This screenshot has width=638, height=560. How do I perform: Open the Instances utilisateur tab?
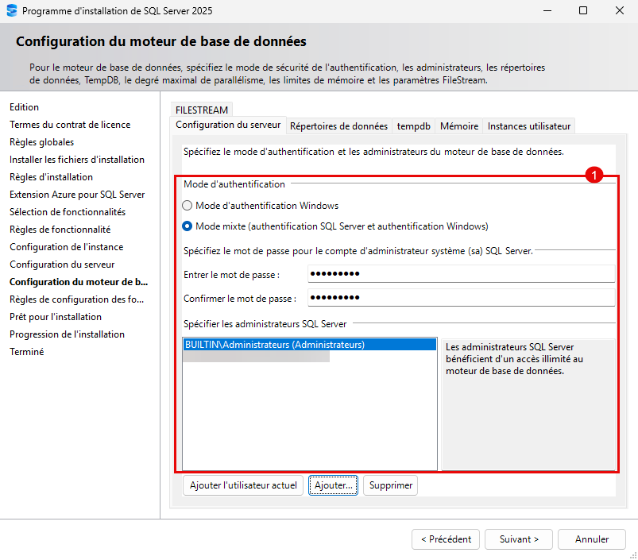pos(529,126)
